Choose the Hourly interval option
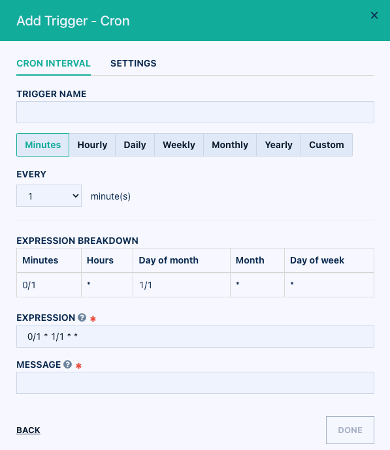390x450 pixels. 92,145
